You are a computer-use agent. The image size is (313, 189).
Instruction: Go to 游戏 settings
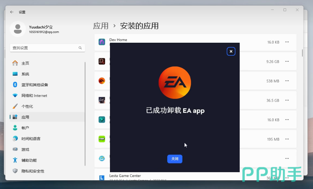[x=25, y=150]
